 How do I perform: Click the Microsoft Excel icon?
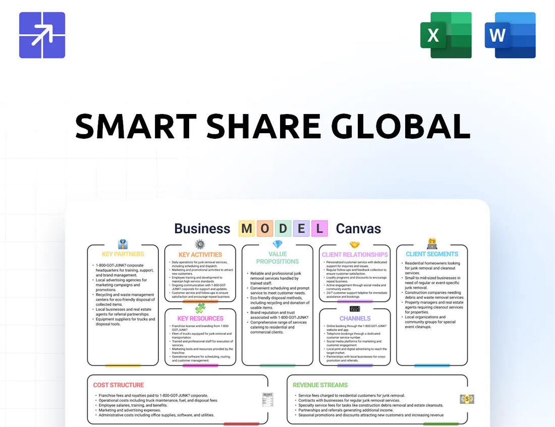[446, 35]
